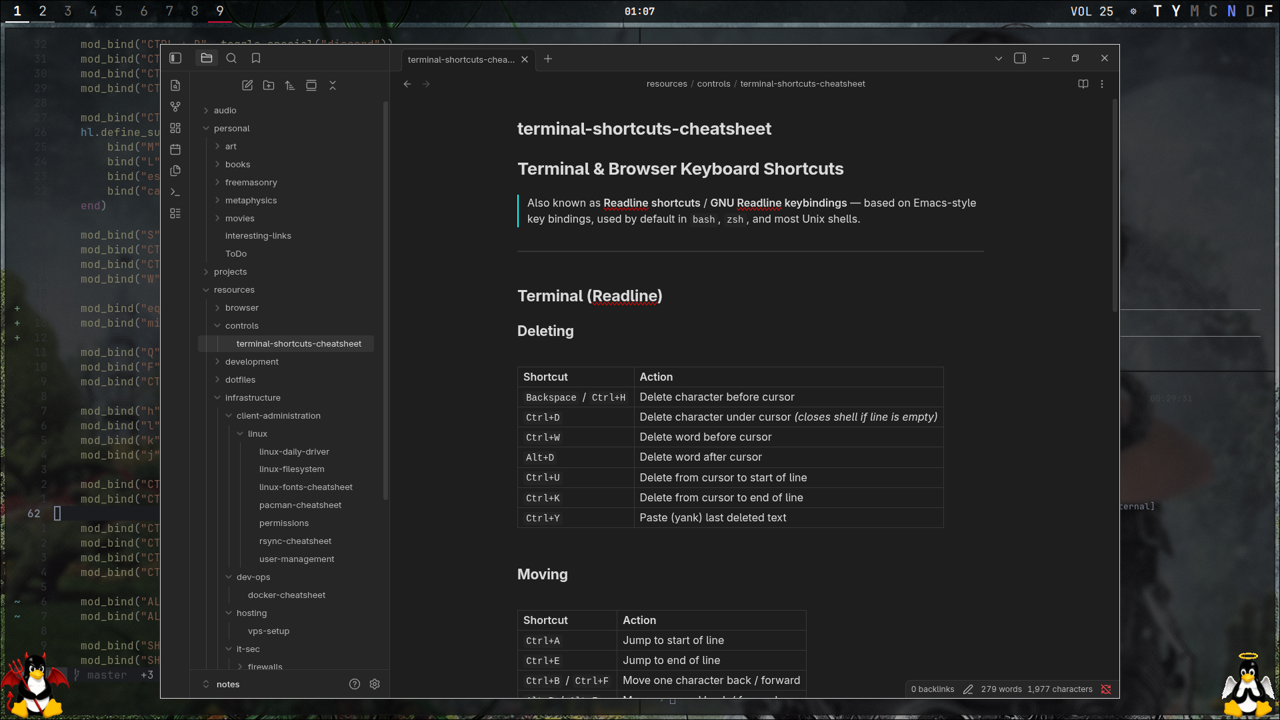1280x720 pixels.
Task: Expand the freemasonry folder
Action: click(x=251, y=183)
